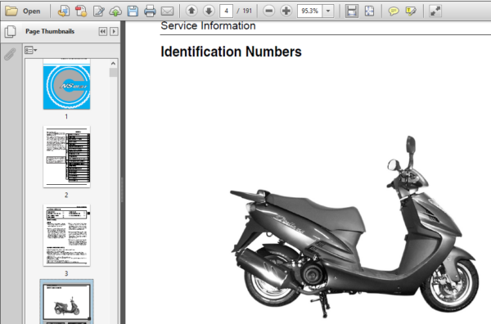Viewport: 491px width, 324px height.
Task: Toggle the Page Thumbnails panel icon
Action: coord(11,31)
